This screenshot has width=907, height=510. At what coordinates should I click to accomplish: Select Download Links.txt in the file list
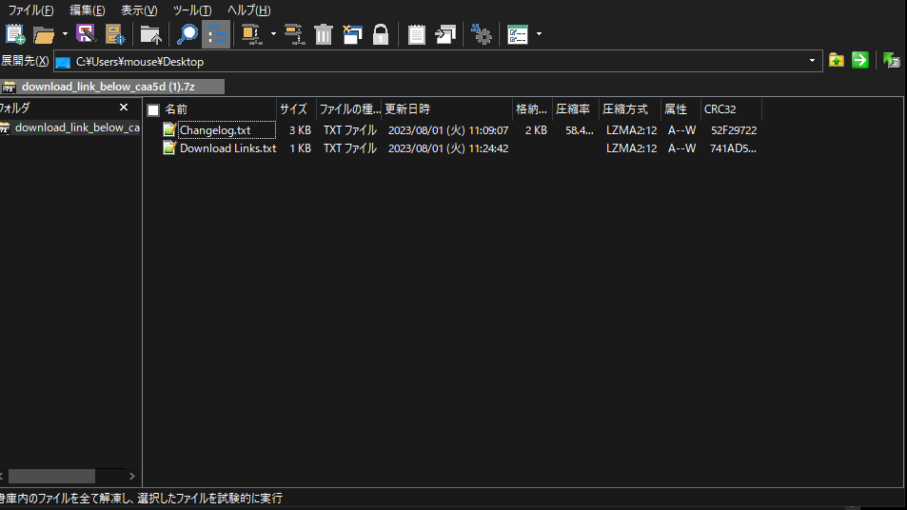click(227, 148)
